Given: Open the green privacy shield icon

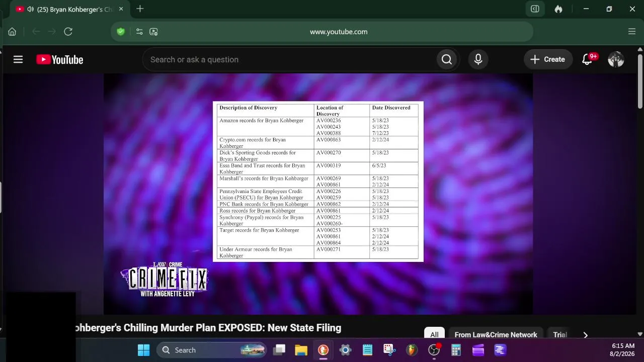Looking at the screenshot, I should coord(121,32).
